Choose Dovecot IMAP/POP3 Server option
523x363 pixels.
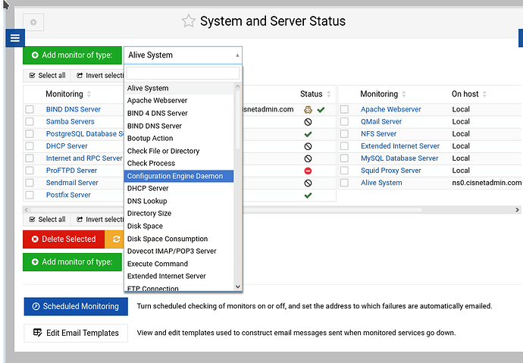tap(179, 251)
